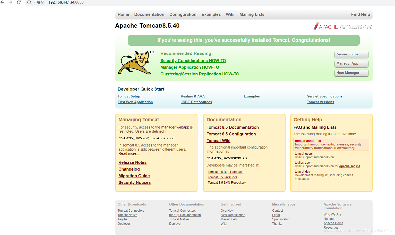Open the tomcat-dev mailing list link
This screenshot has height=235, width=395.
pyautogui.click(x=302, y=172)
